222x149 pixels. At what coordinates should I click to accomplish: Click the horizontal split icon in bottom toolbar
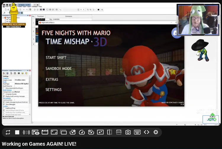pyautogui.click(x=119, y=132)
